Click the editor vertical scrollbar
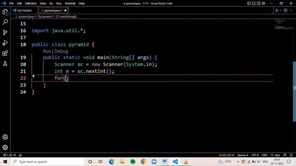This screenshot has width=296, height=166. point(294,91)
